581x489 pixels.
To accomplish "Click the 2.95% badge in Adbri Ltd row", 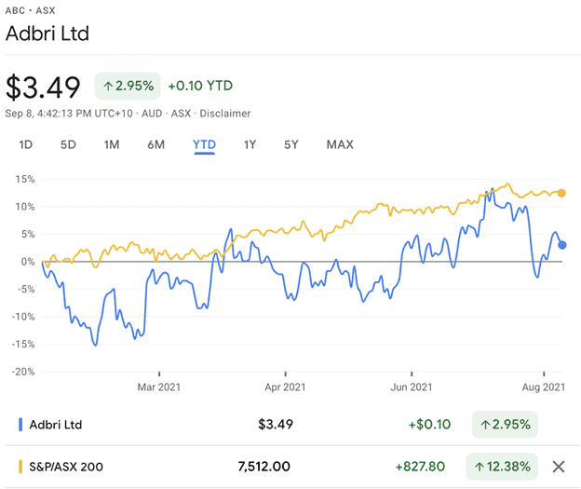I will click(x=505, y=425).
